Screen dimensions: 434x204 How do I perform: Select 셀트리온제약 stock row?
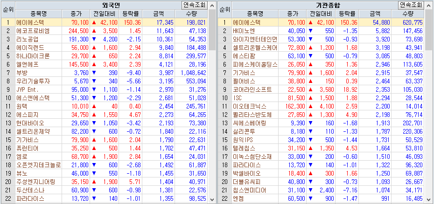[105, 132]
